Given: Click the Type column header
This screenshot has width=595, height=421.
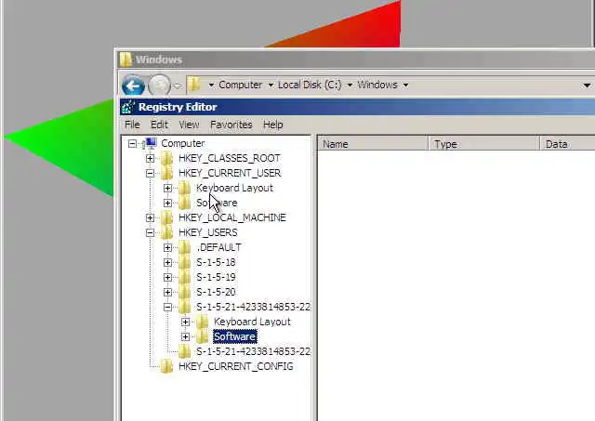Looking at the screenshot, I should coord(483,144).
